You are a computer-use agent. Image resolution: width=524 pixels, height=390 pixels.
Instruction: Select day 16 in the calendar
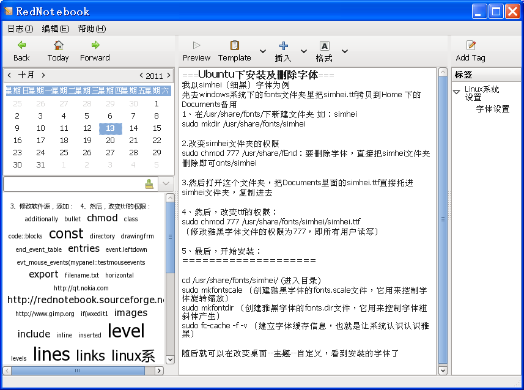pyautogui.click(x=17, y=141)
